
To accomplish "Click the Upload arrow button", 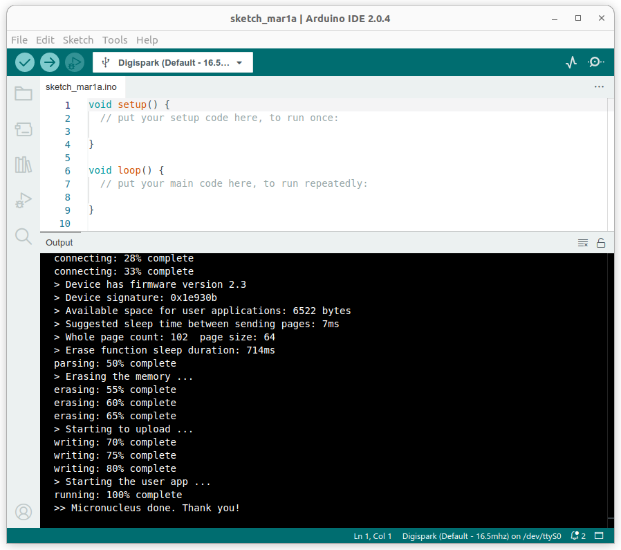I will (50, 62).
